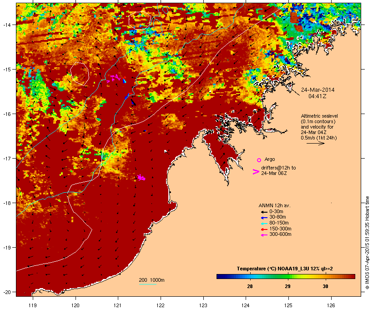Click the -16 latitude axis label
373x309 pixels.
click(6, 114)
